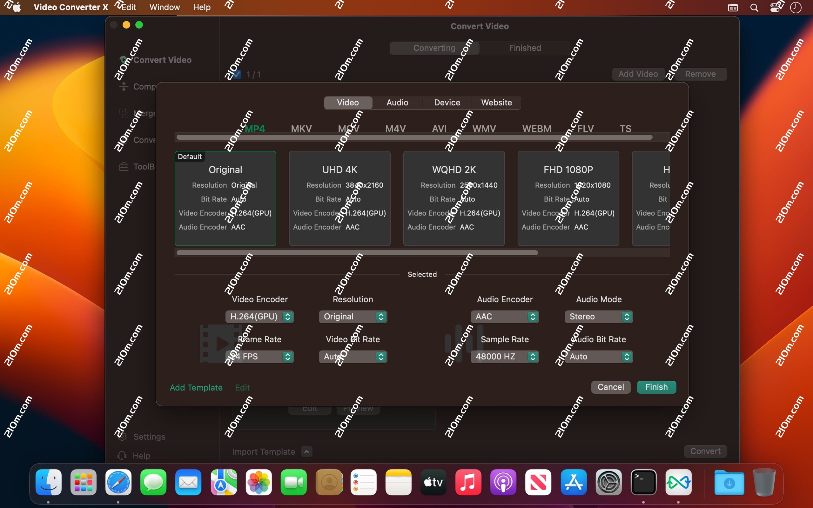Click the Finish button
The width and height of the screenshot is (813, 508).
[x=656, y=387]
